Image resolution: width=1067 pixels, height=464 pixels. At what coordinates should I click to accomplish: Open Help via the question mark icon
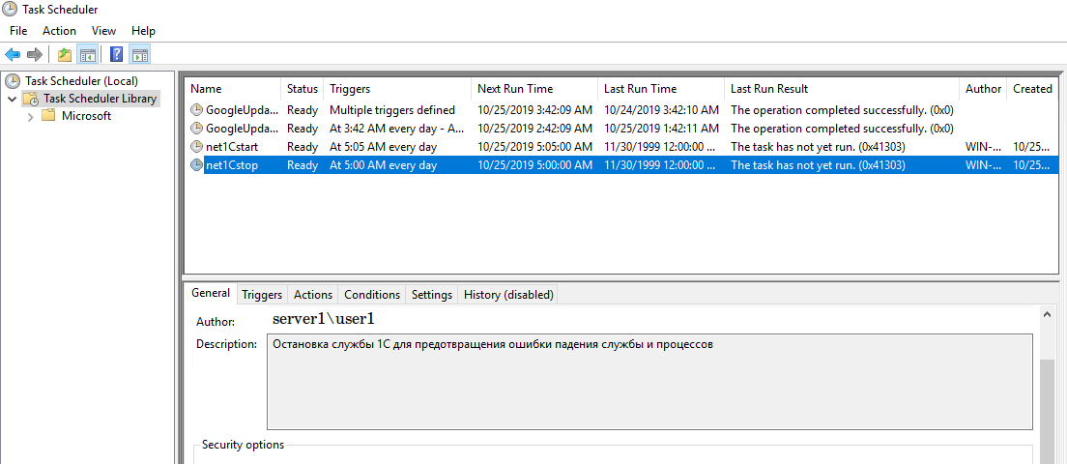tap(116, 54)
